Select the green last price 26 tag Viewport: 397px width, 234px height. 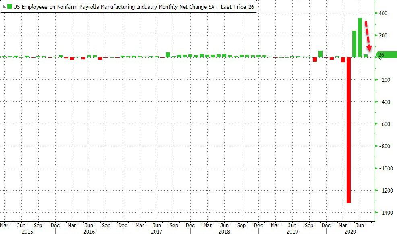[x=386, y=55]
